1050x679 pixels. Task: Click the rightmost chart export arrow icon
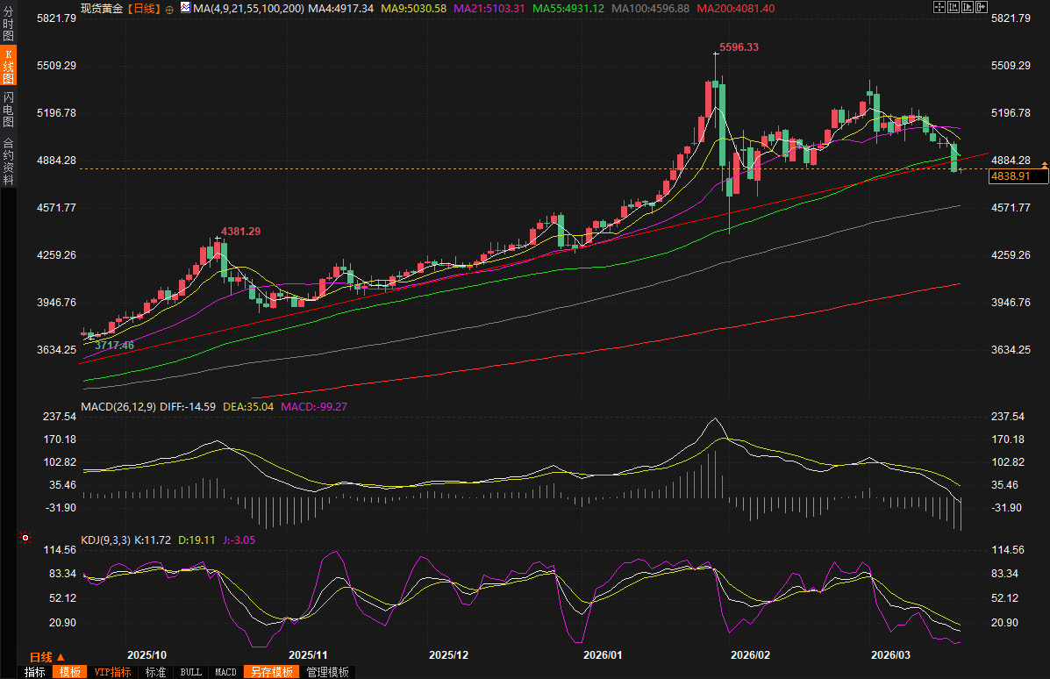click(x=982, y=7)
